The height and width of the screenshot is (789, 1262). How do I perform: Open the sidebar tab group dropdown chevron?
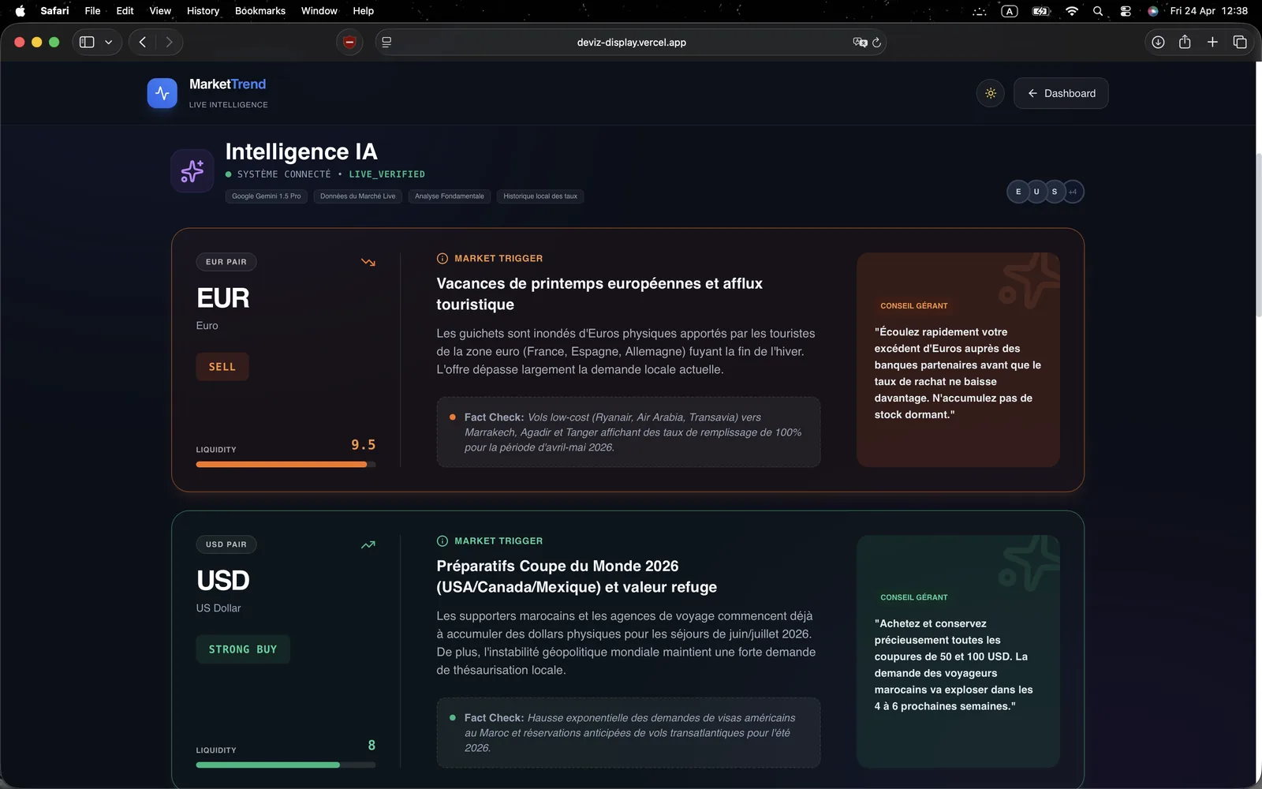[x=109, y=42]
